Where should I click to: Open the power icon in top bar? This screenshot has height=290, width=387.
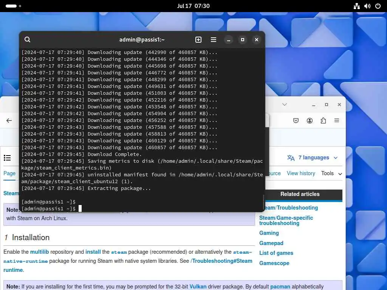pos(378,6)
